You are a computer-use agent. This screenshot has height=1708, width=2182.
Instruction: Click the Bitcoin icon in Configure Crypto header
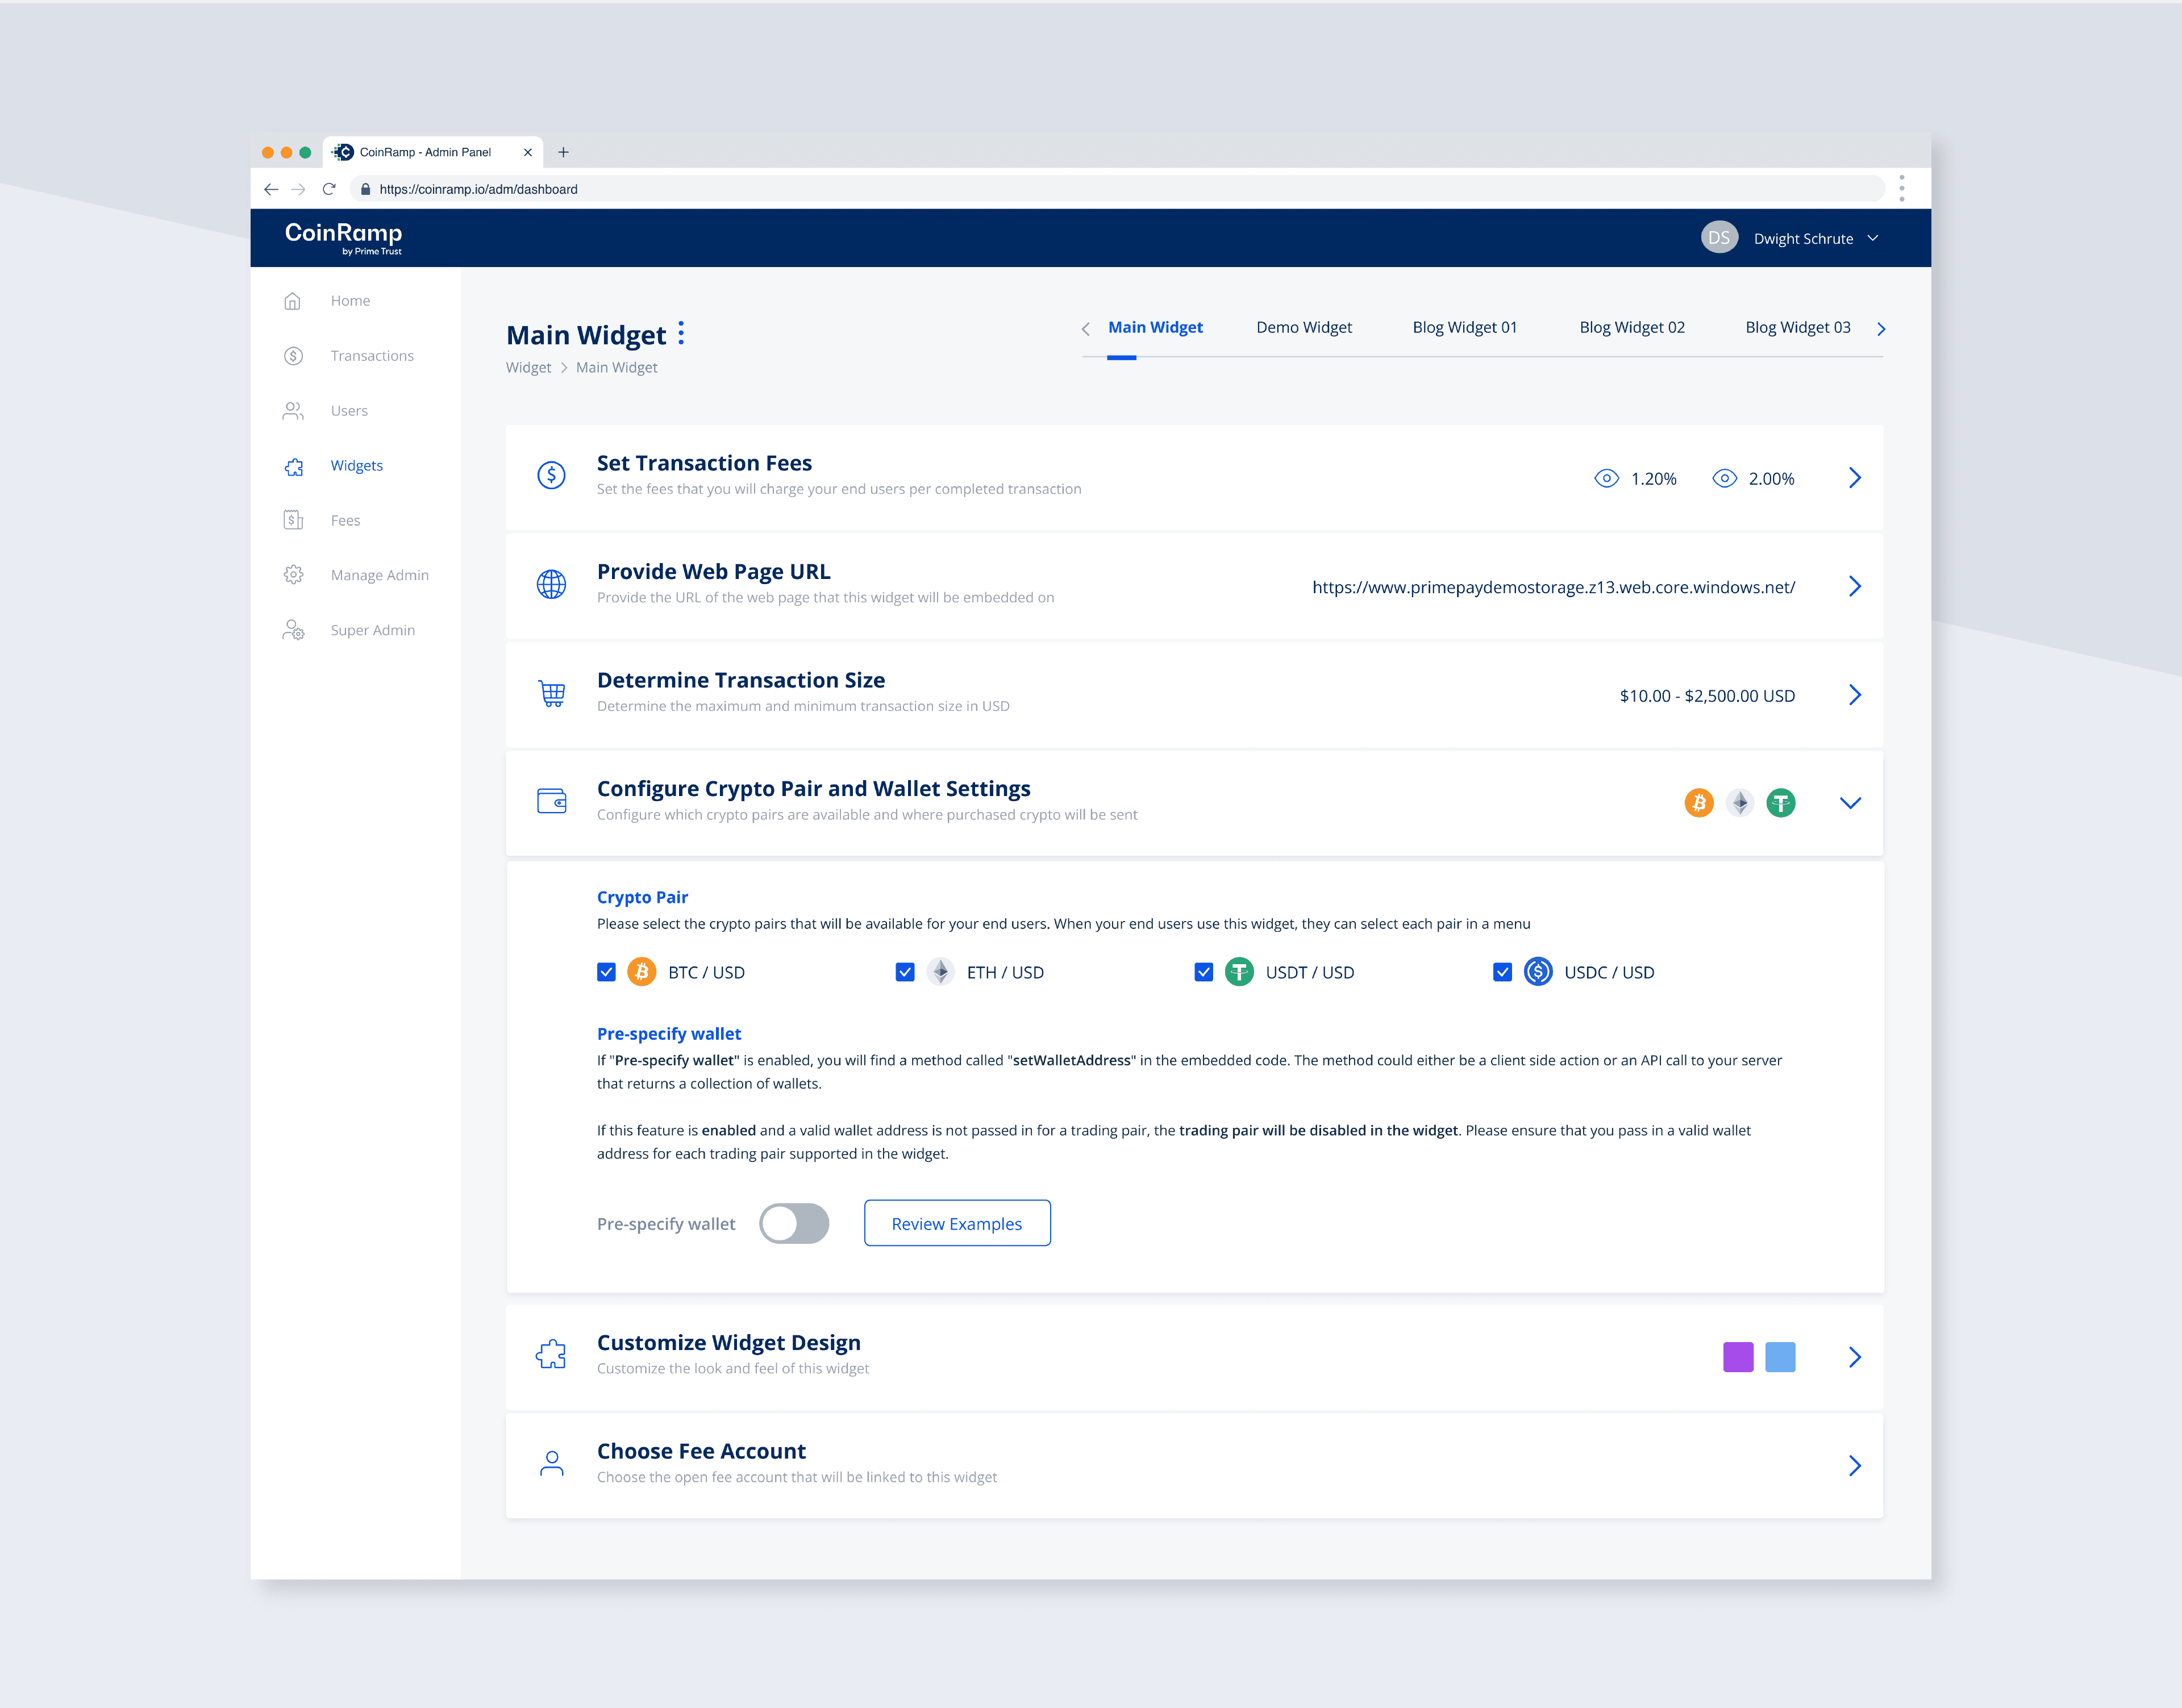click(x=1699, y=803)
